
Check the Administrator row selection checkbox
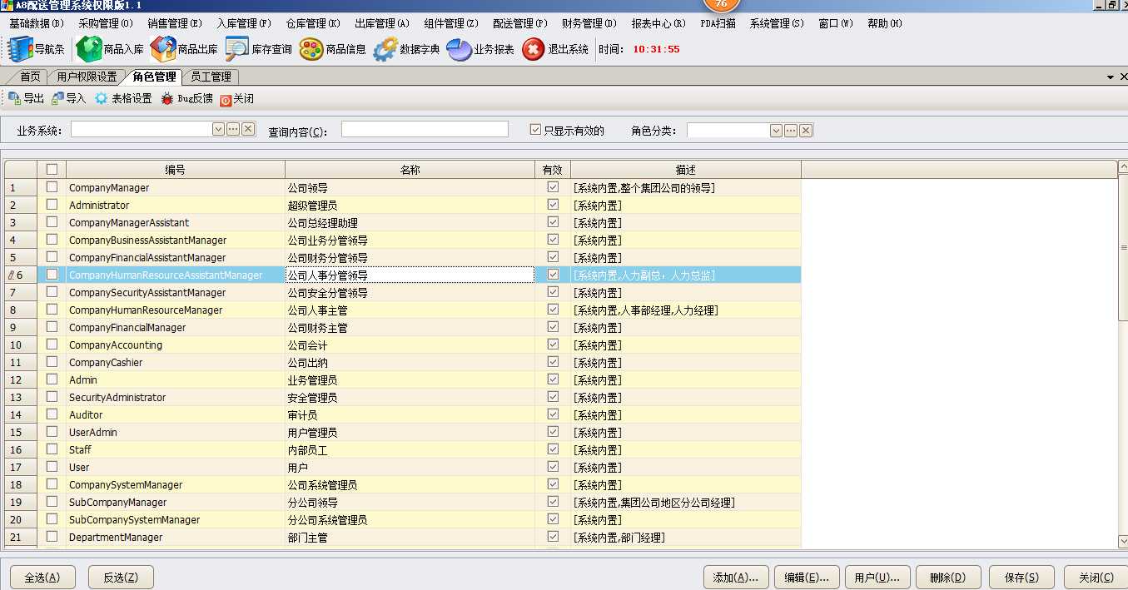[x=52, y=205]
